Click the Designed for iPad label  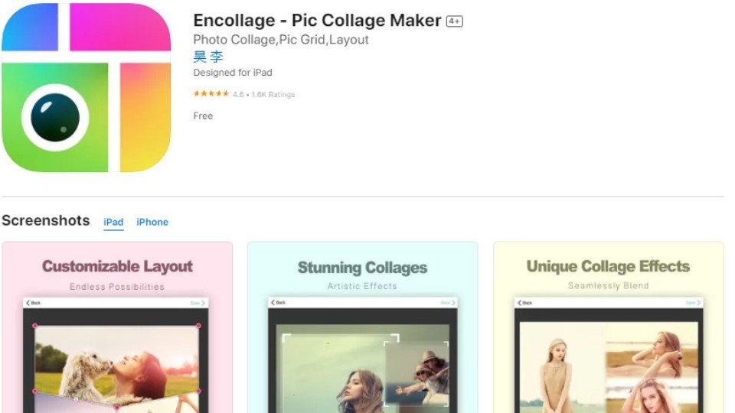[x=232, y=73]
